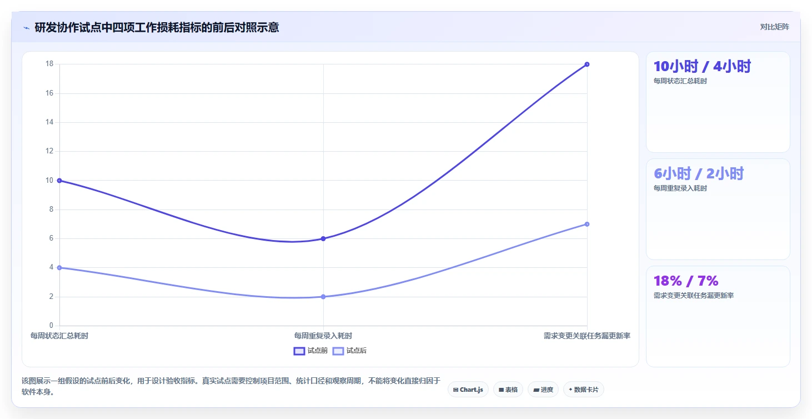Click the 试点后 data point valued 2
The height and width of the screenshot is (419, 812).
[323, 297]
